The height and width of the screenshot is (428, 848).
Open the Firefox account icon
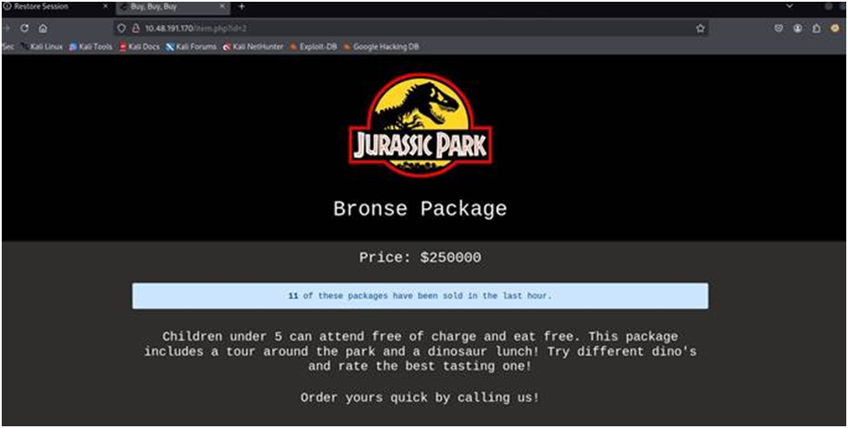point(798,29)
